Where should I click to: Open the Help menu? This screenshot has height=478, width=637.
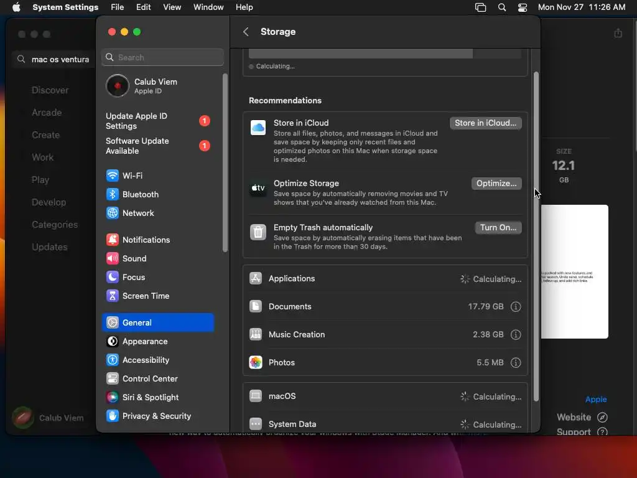244,7
